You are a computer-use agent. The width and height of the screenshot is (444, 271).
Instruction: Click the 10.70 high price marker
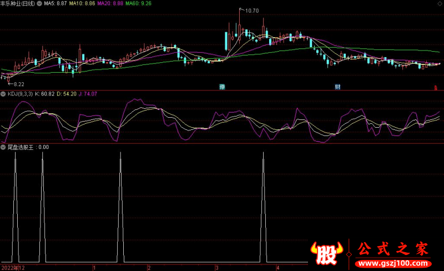pos(251,11)
